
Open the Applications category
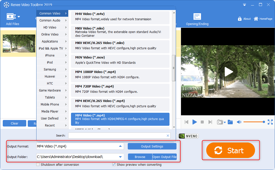tap(52, 41)
